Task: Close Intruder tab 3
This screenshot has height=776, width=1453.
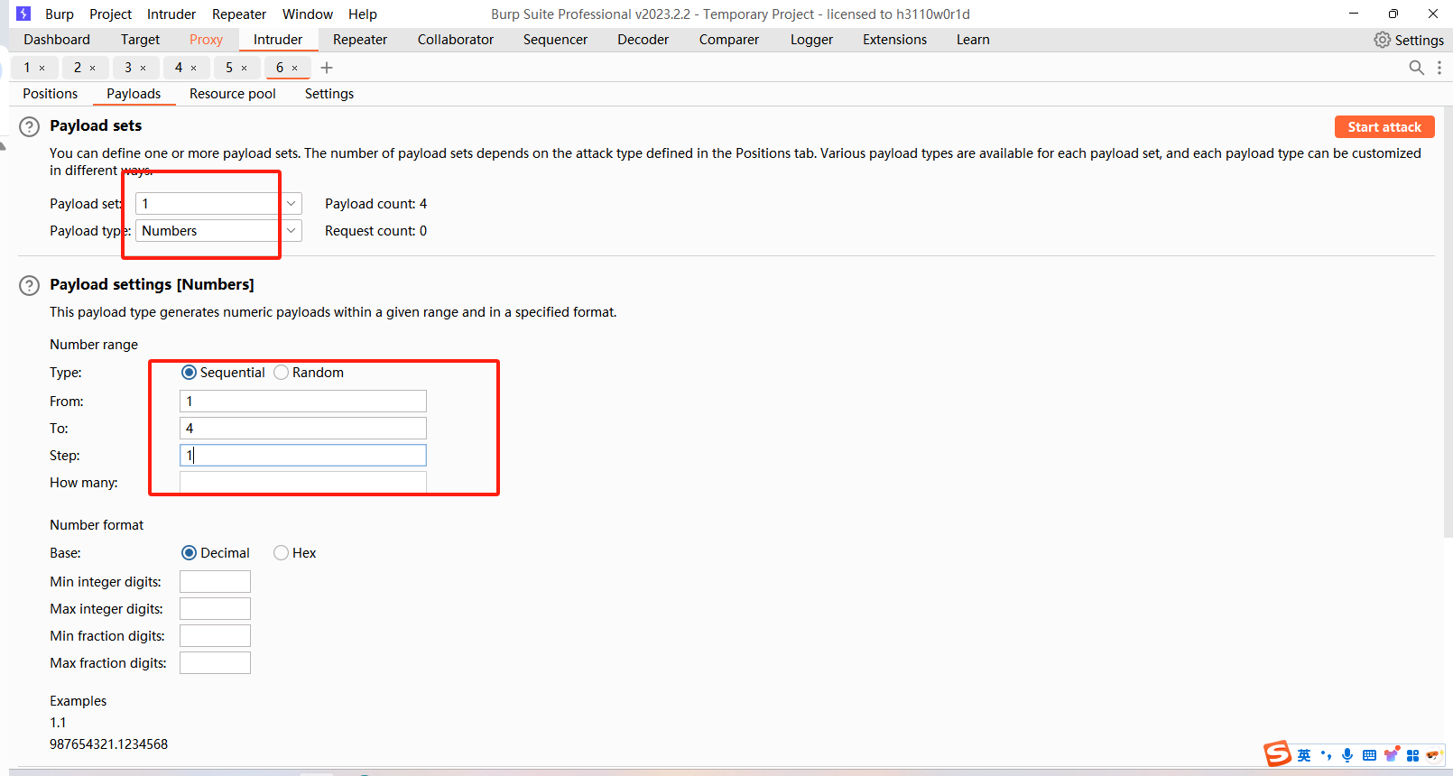Action: 143,68
